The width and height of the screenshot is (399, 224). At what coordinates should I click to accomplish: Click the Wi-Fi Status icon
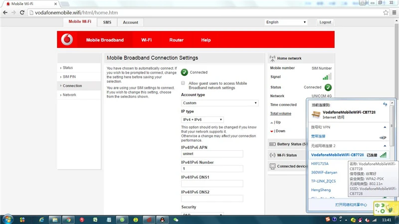[x=272, y=155]
